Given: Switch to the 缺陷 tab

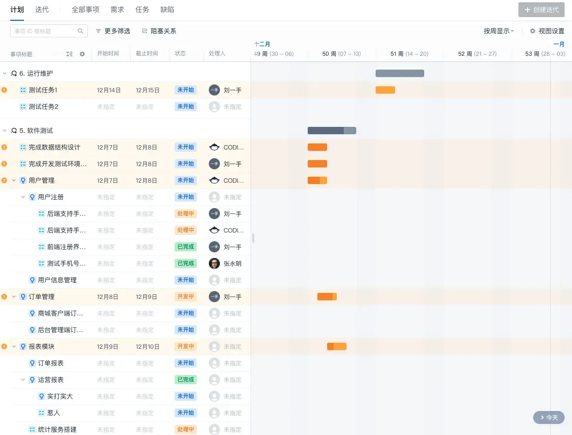Looking at the screenshot, I should [x=167, y=9].
